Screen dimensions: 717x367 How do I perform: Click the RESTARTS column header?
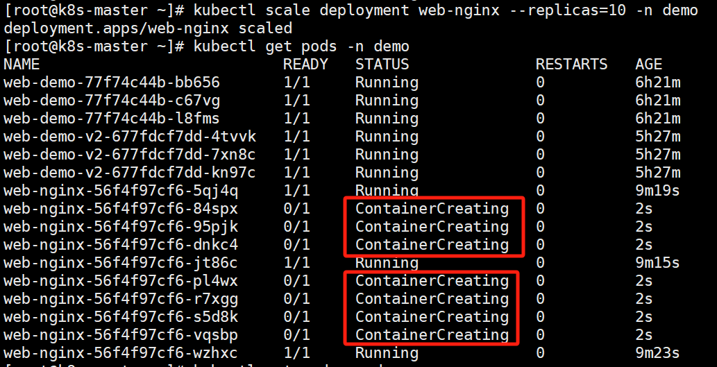(572, 65)
